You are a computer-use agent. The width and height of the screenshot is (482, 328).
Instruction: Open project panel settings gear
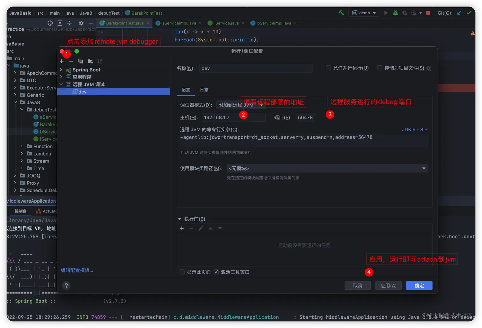[81, 23]
